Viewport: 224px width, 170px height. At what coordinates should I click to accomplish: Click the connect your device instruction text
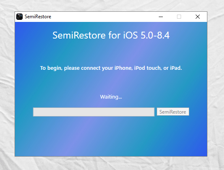[x=111, y=68]
